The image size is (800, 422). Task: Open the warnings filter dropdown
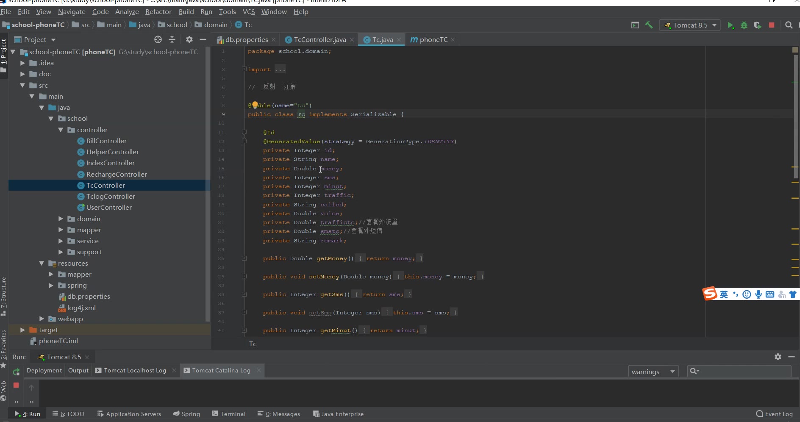pyautogui.click(x=653, y=372)
